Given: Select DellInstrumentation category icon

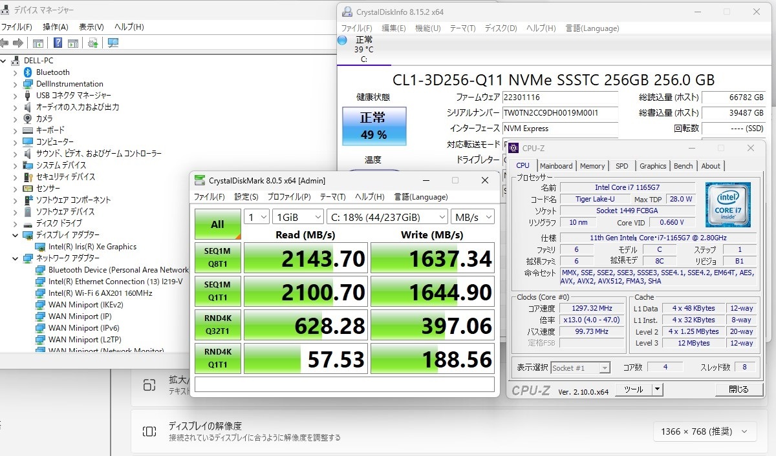Looking at the screenshot, I should coord(28,84).
